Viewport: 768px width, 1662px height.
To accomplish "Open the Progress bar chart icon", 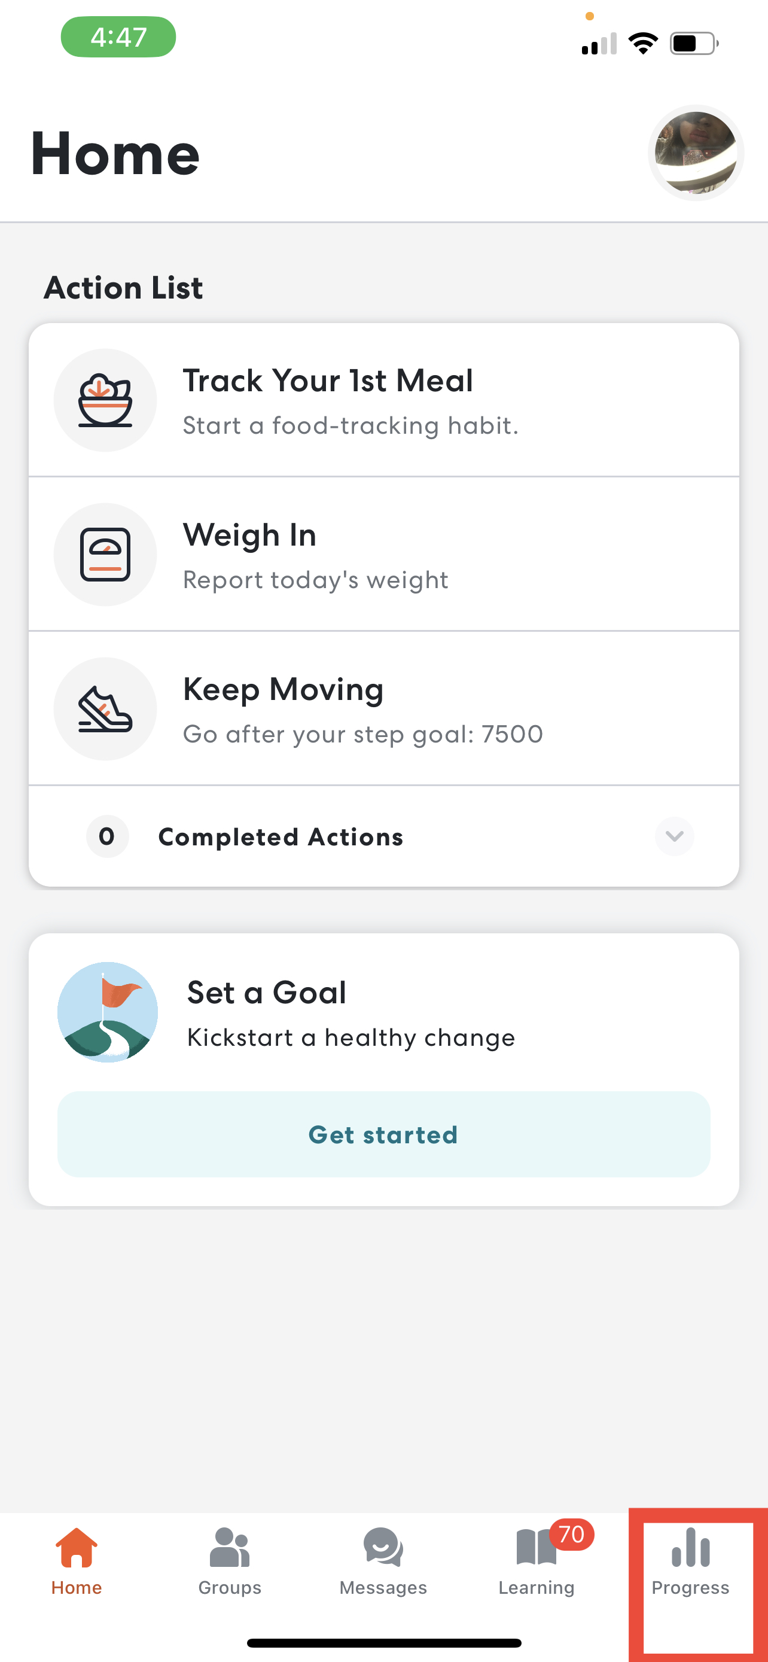I will tap(691, 1547).
